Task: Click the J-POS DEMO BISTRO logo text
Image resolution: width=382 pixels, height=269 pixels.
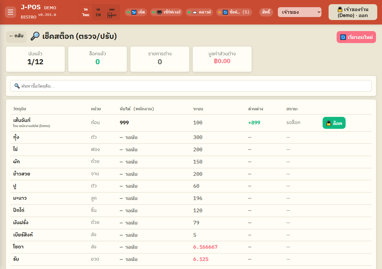Action: 38,12
